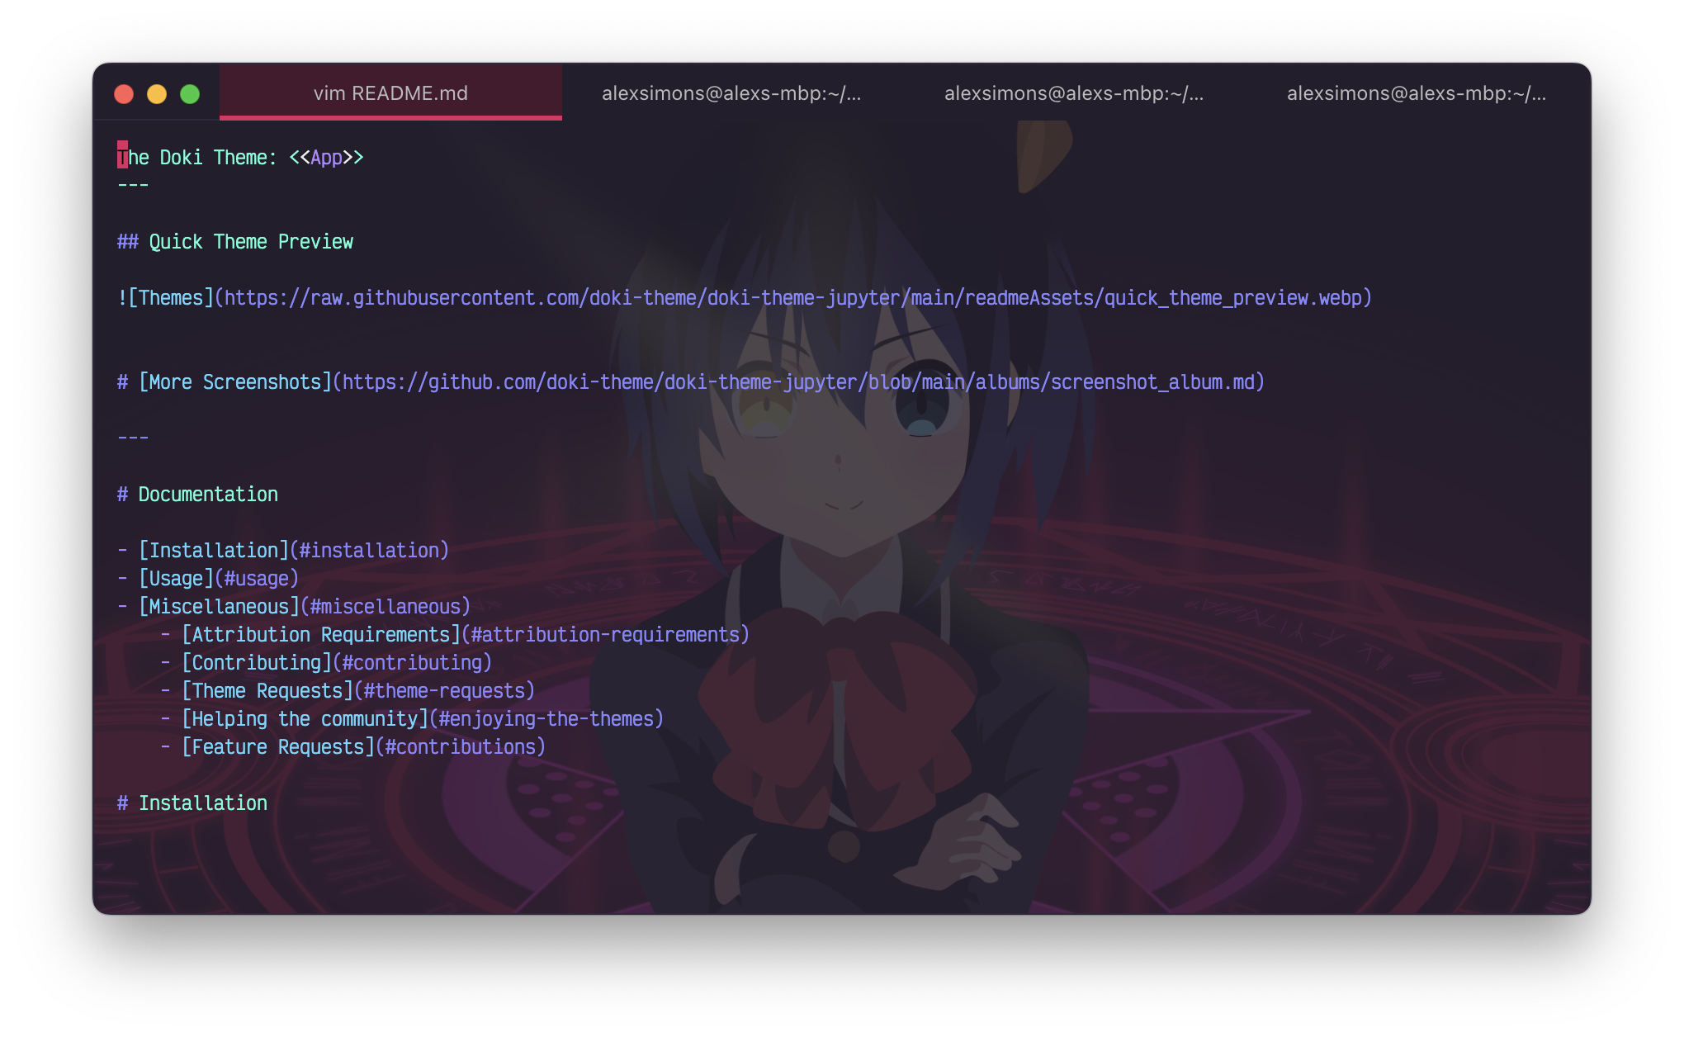The image size is (1684, 1037).
Task: Click the highlighted cursor on the letter T
Action: click(x=122, y=156)
